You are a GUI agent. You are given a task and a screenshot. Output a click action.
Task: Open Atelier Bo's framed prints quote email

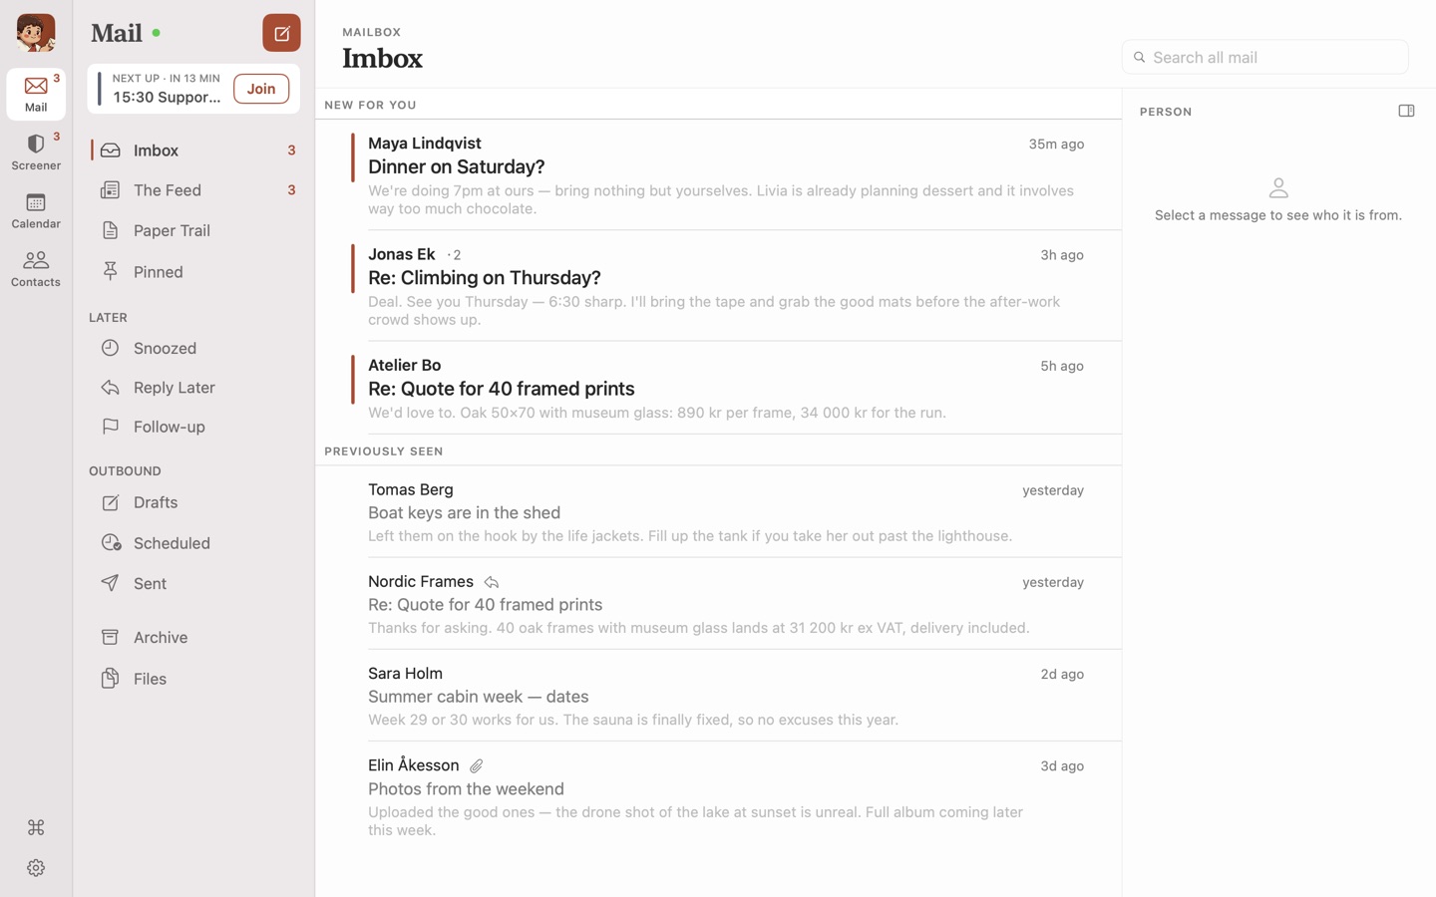[x=719, y=388]
